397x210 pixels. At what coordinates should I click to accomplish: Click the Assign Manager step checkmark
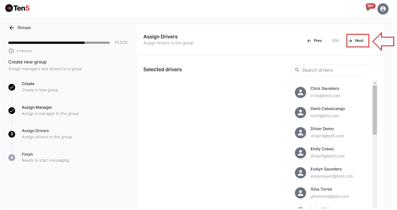(x=12, y=111)
